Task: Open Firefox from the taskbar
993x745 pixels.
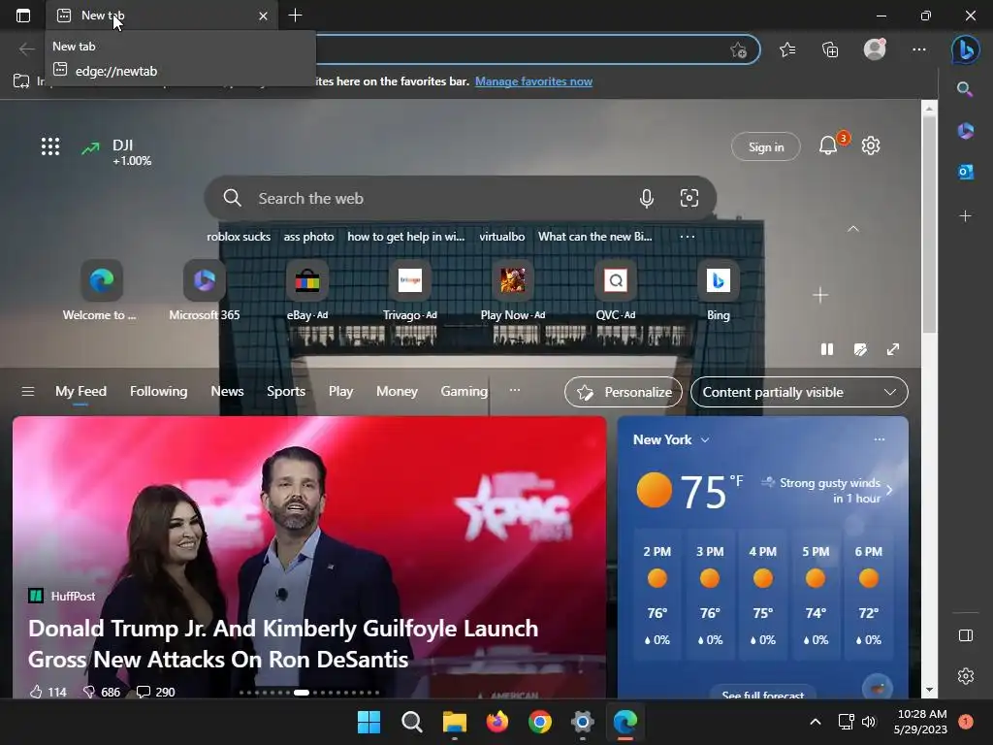Action: pyautogui.click(x=497, y=722)
